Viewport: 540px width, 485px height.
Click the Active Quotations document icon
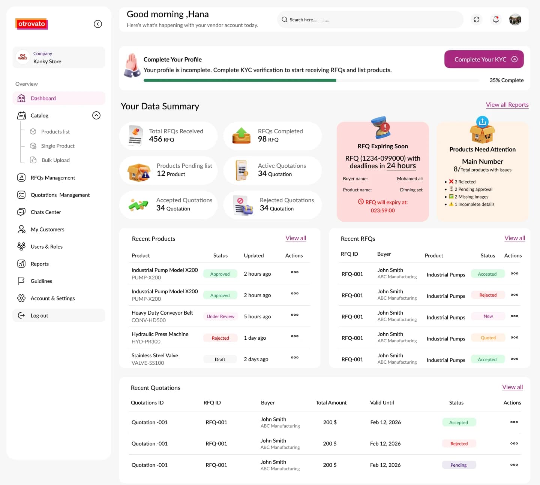click(x=241, y=170)
